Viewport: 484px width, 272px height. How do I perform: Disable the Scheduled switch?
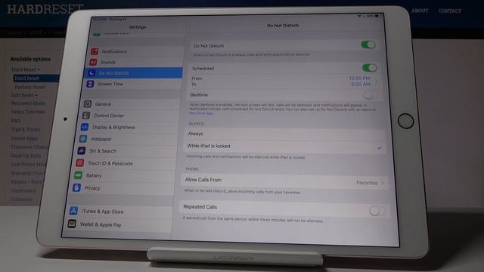[370, 67]
